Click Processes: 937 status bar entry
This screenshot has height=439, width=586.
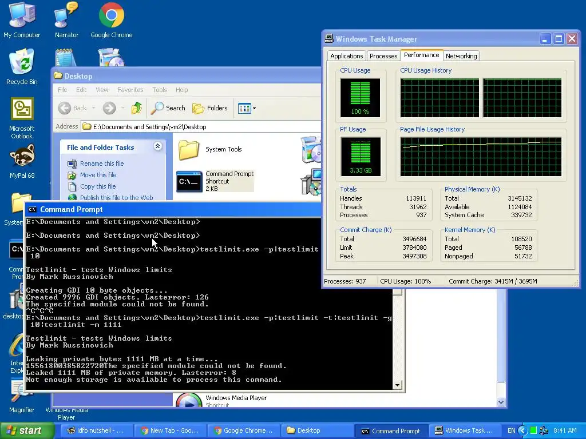tap(345, 281)
